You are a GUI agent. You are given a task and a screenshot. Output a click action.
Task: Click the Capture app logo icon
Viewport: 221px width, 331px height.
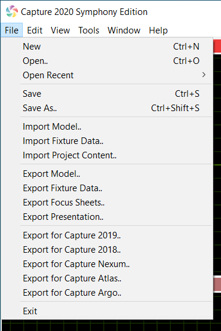[x=11, y=11]
